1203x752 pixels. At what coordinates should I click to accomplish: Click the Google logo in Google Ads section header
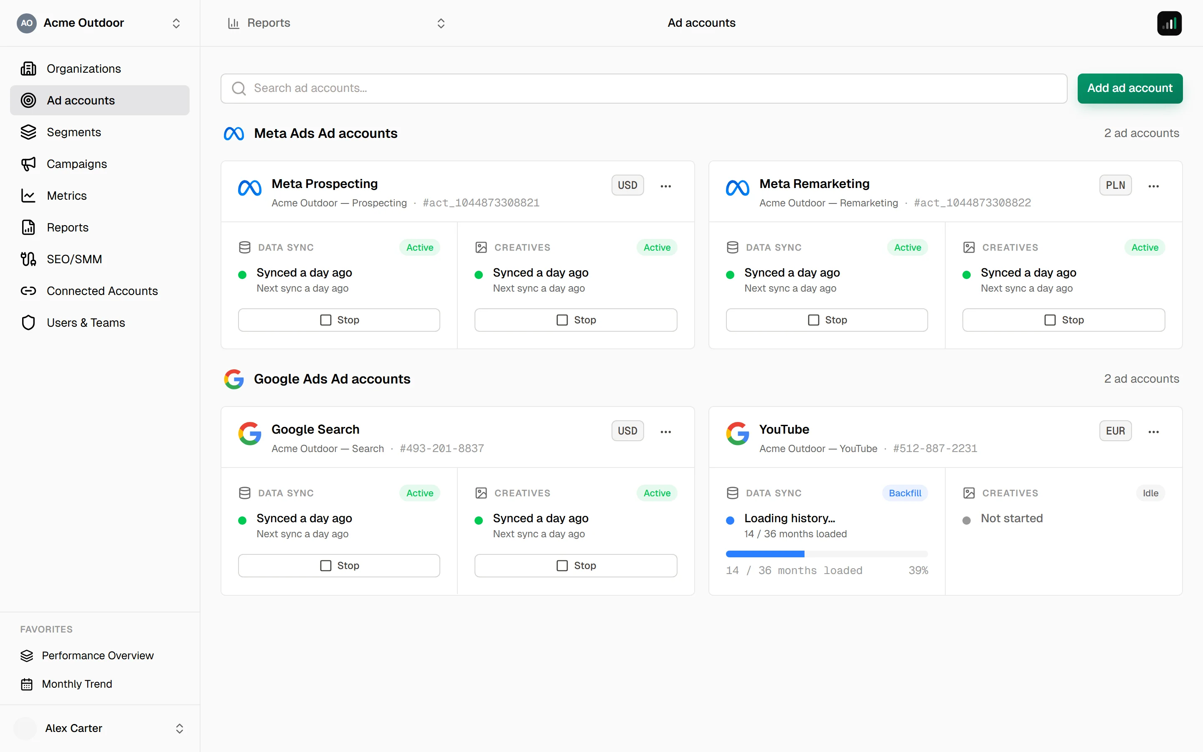coord(233,379)
